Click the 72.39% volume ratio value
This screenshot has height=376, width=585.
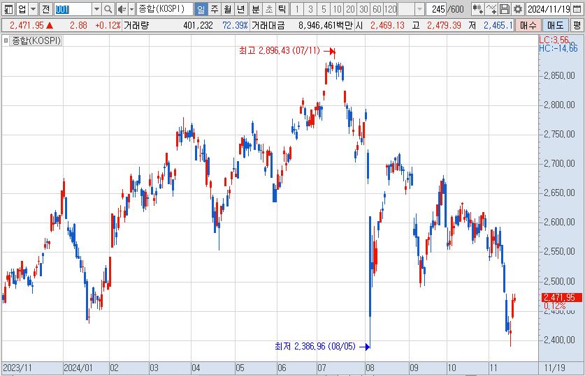(x=235, y=25)
